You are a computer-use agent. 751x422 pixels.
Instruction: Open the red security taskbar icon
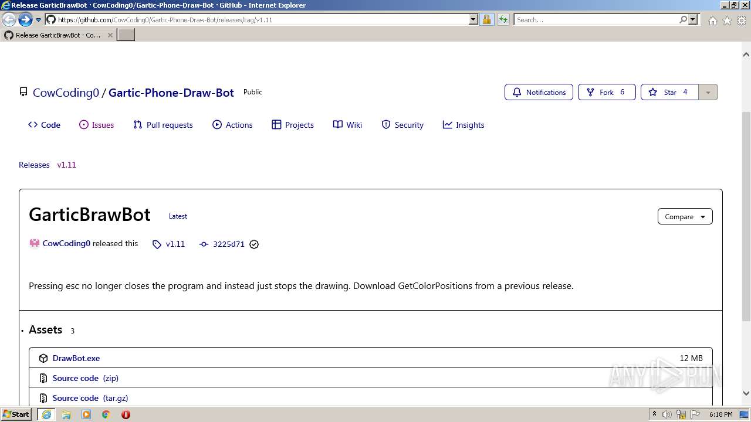click(126, 414)
